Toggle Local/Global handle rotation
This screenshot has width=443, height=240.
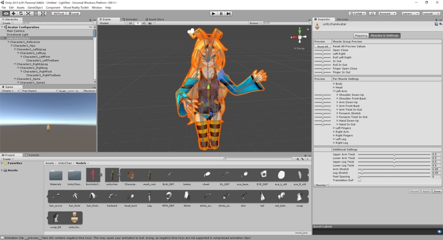[74, 13]
